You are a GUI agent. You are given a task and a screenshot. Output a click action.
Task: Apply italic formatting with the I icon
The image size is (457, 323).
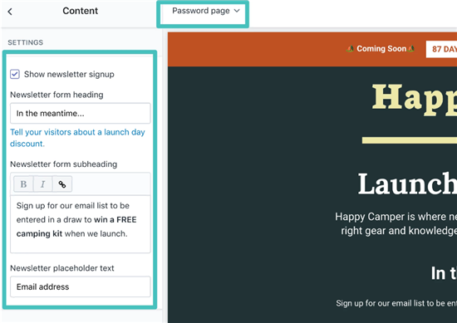click(43, 184)
